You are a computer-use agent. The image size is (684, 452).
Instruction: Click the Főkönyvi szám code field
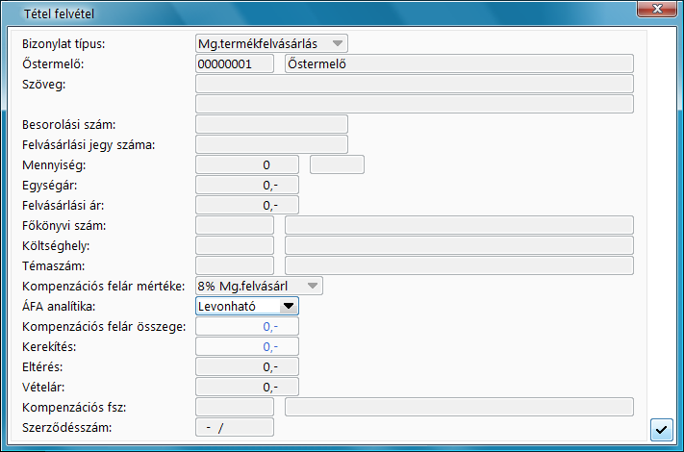pyautogui.click(x=234, y=225)
